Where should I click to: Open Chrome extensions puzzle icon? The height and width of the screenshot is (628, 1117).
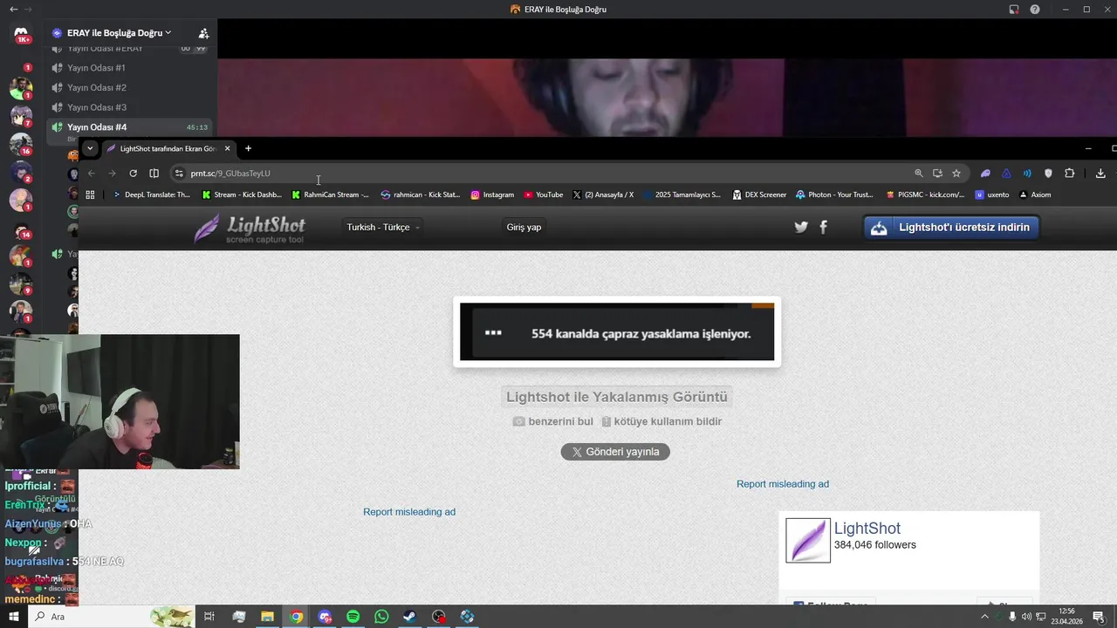pos(1069,173)
